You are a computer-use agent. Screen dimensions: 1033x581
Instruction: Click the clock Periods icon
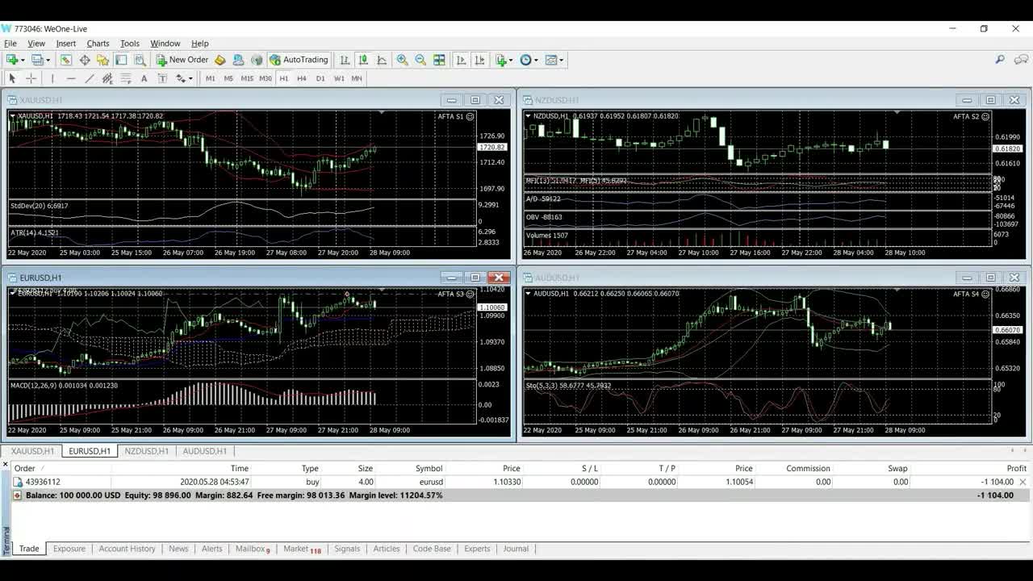pos(525,60)
